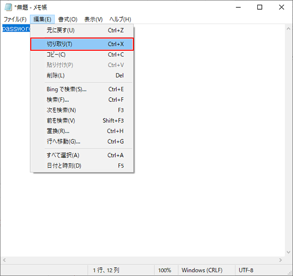Open the 表示(V) menu
The image size is (293, 276).
[93, 20]
